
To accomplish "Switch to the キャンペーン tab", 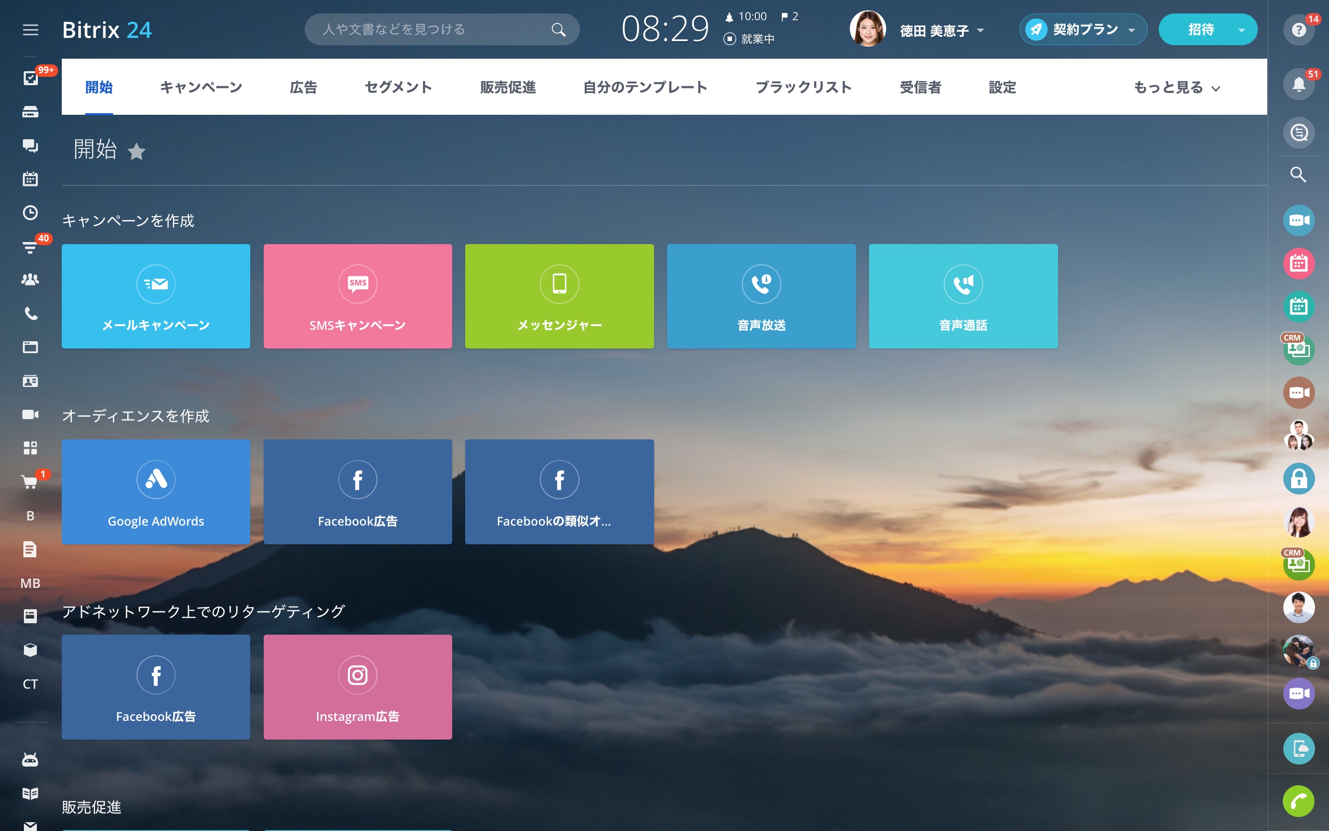I will click(201, 87).
